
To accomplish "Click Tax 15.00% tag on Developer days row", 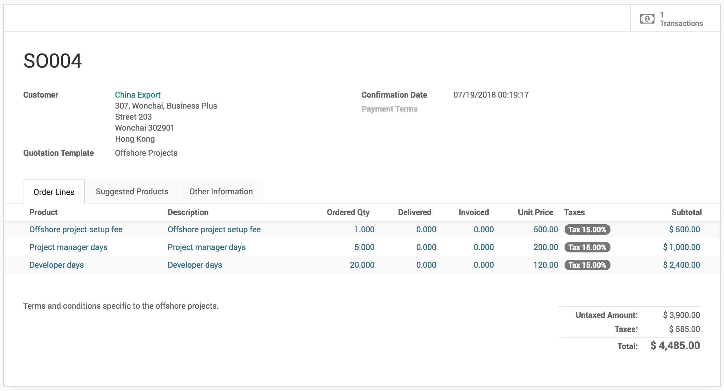I will pos(587,265).
